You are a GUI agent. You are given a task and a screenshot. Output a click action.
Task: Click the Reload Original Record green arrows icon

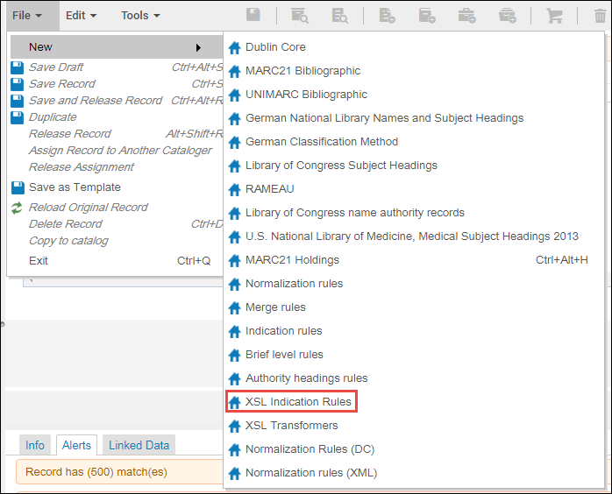[18, 208]
